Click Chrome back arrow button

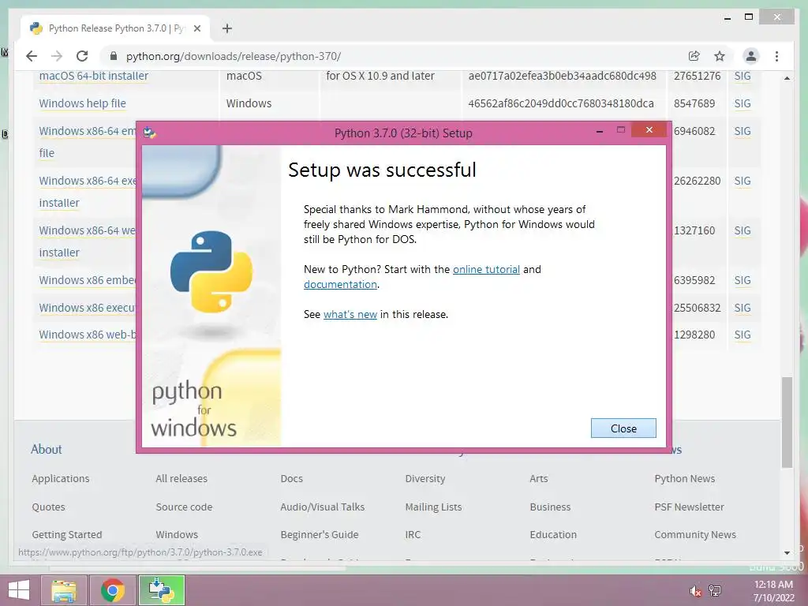[32, 56]
